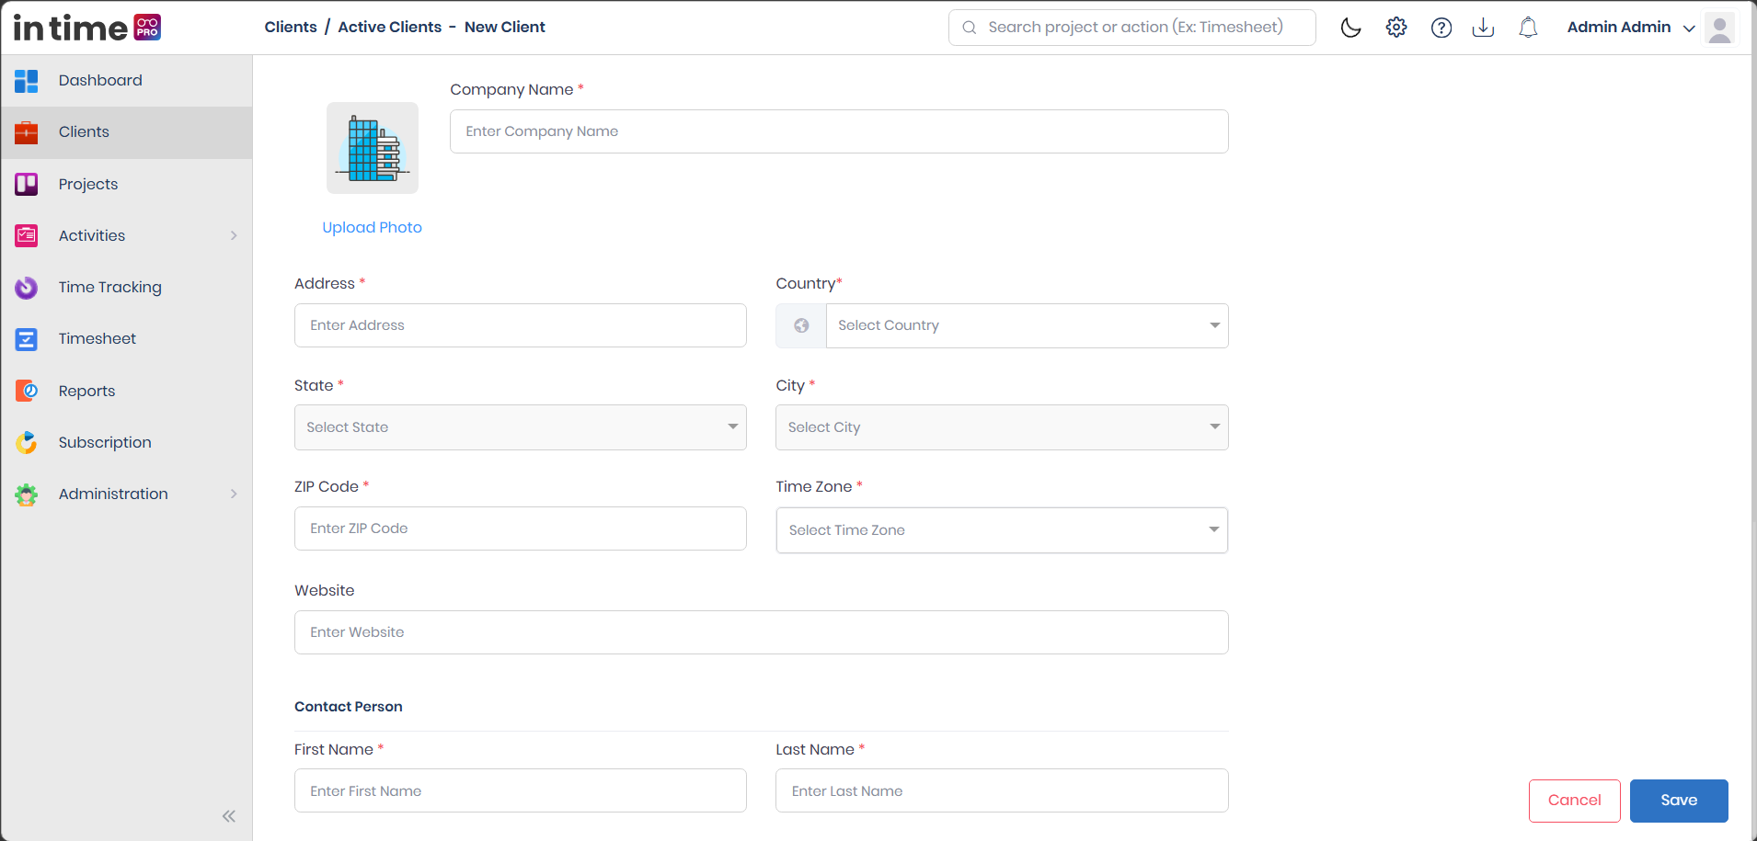
Task: Collapse the sidebar with double-chevron
Action: point(229,816)
